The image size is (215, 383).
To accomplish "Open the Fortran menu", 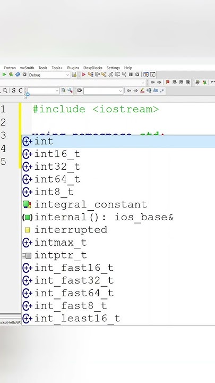I will [x=10, y=68].
